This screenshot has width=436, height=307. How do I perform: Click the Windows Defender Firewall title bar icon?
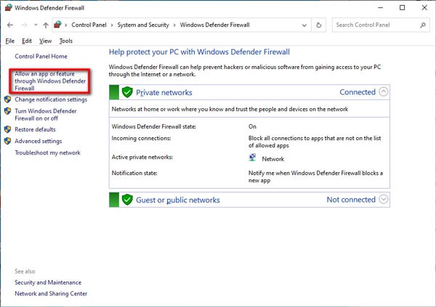pos(9,7)
